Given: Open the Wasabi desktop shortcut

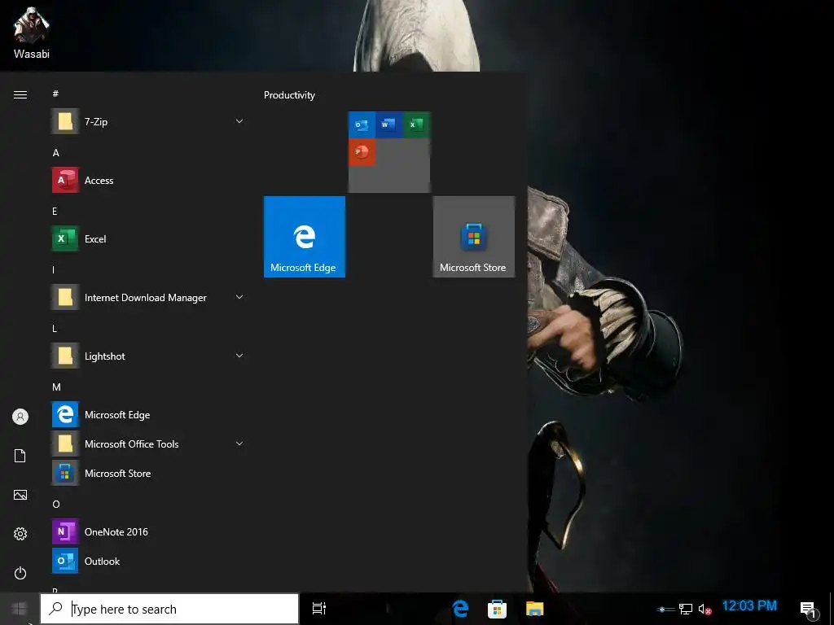Looking at the screenshot, I should point(32,33).
